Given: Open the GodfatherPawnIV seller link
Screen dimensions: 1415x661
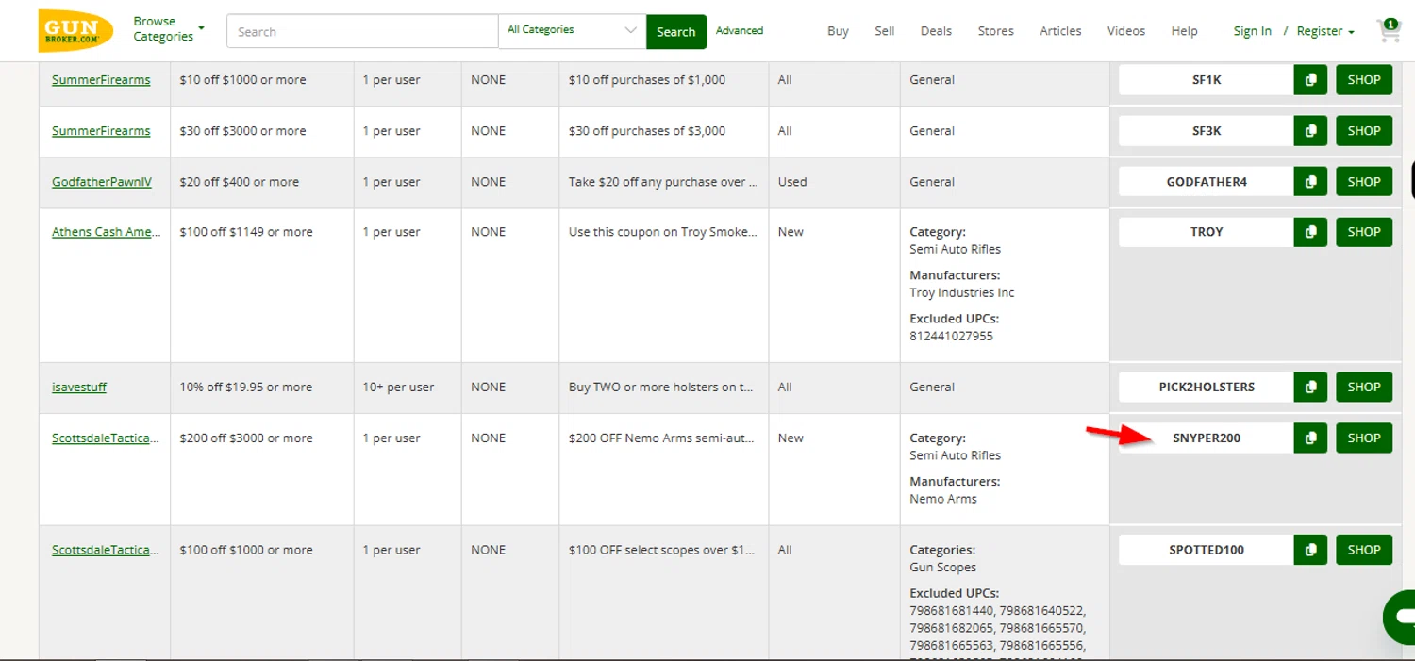Looking at the screenshot, I should pos(102,182).
